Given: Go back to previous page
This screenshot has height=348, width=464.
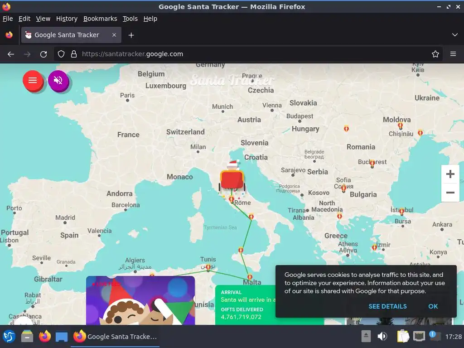Looking at the screenshot, I should [11, 54].
